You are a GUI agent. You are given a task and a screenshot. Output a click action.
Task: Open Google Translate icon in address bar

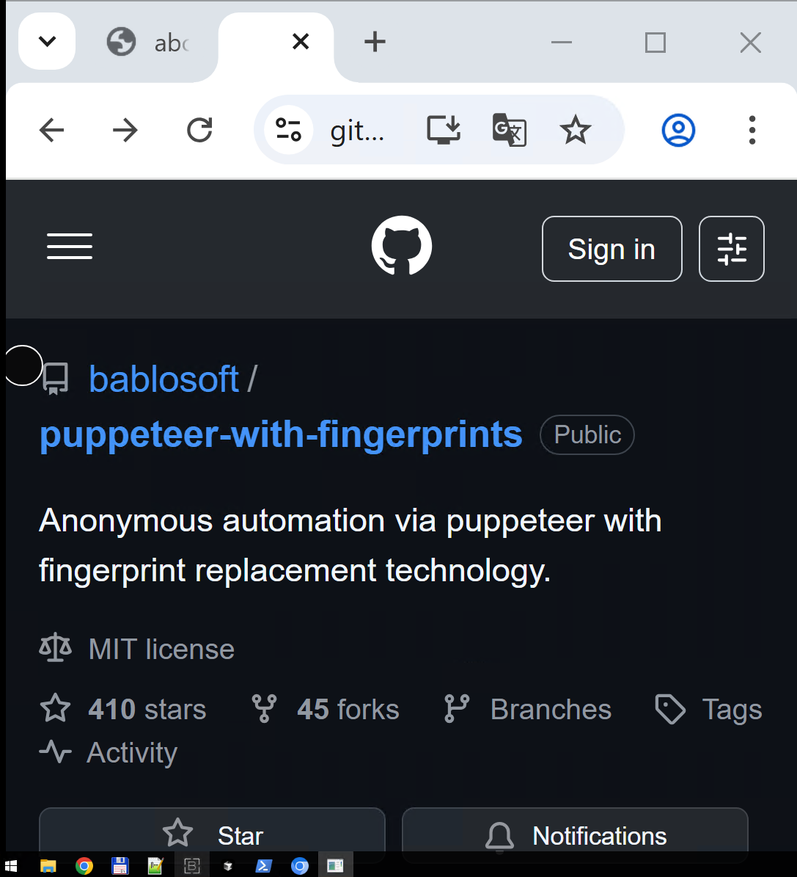(x=509, y=130)
